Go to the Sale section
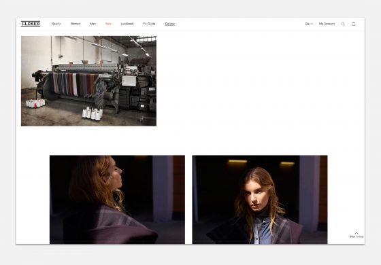Viewport: 381px width, 265px height. pos(108,24)
